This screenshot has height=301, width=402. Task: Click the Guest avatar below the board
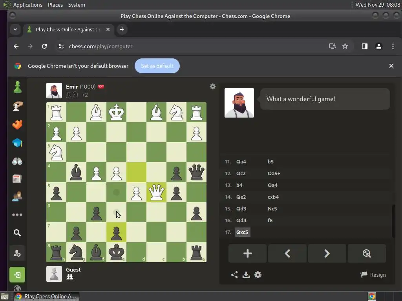coord(54,274)
